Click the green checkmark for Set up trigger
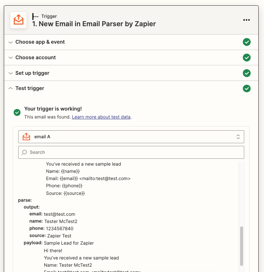 tap(247, 73)
